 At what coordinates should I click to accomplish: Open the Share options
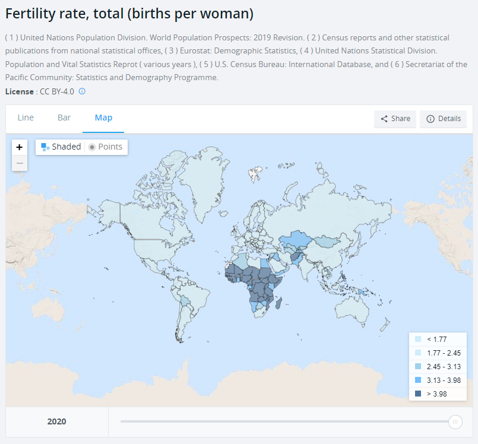tap(395, 119)
